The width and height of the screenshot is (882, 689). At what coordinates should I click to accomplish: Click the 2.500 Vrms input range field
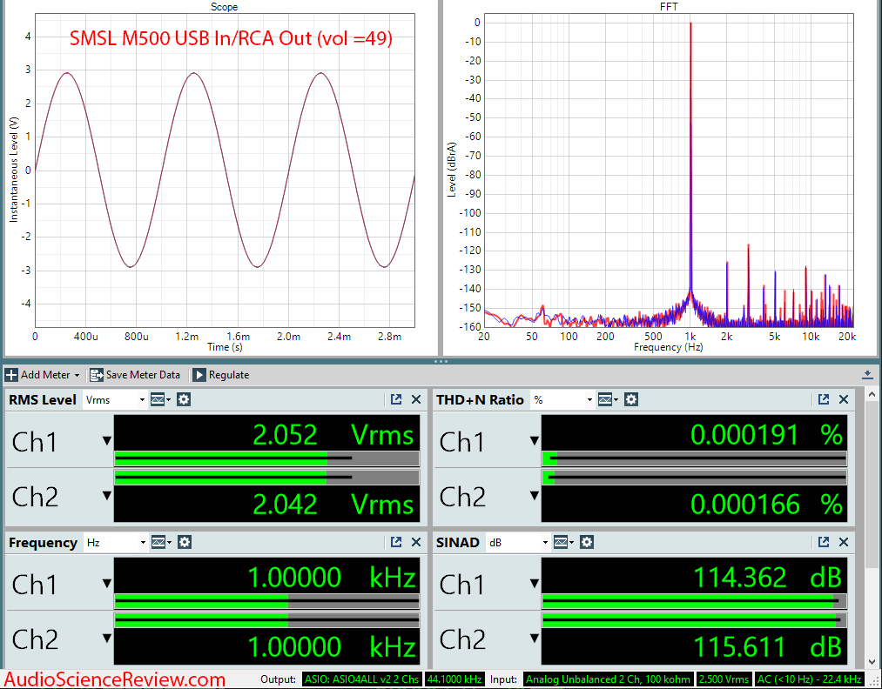(x=724, y=679)
